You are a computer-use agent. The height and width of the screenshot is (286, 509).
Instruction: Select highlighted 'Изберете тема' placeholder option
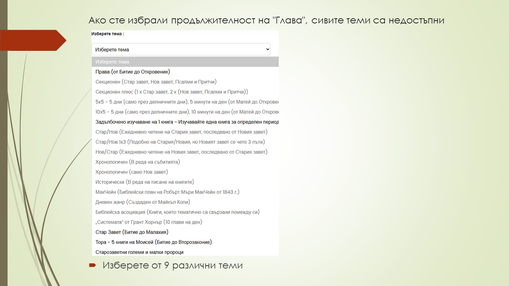[x=185, y=62]
